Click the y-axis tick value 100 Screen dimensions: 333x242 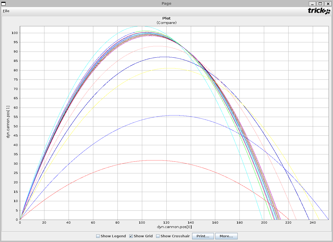pos(14,33)
